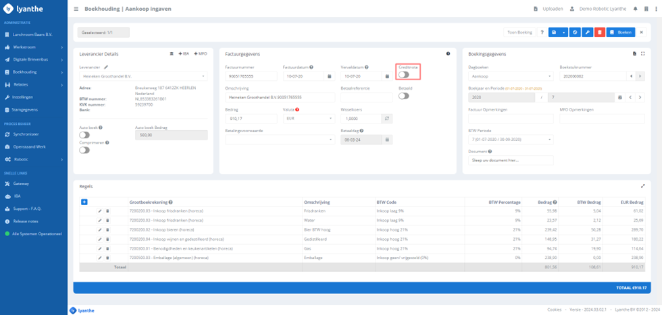Click the pencil icon next to Leverancier
The width and height of the screenshot is (662, 315).
(x=106, y=67)
